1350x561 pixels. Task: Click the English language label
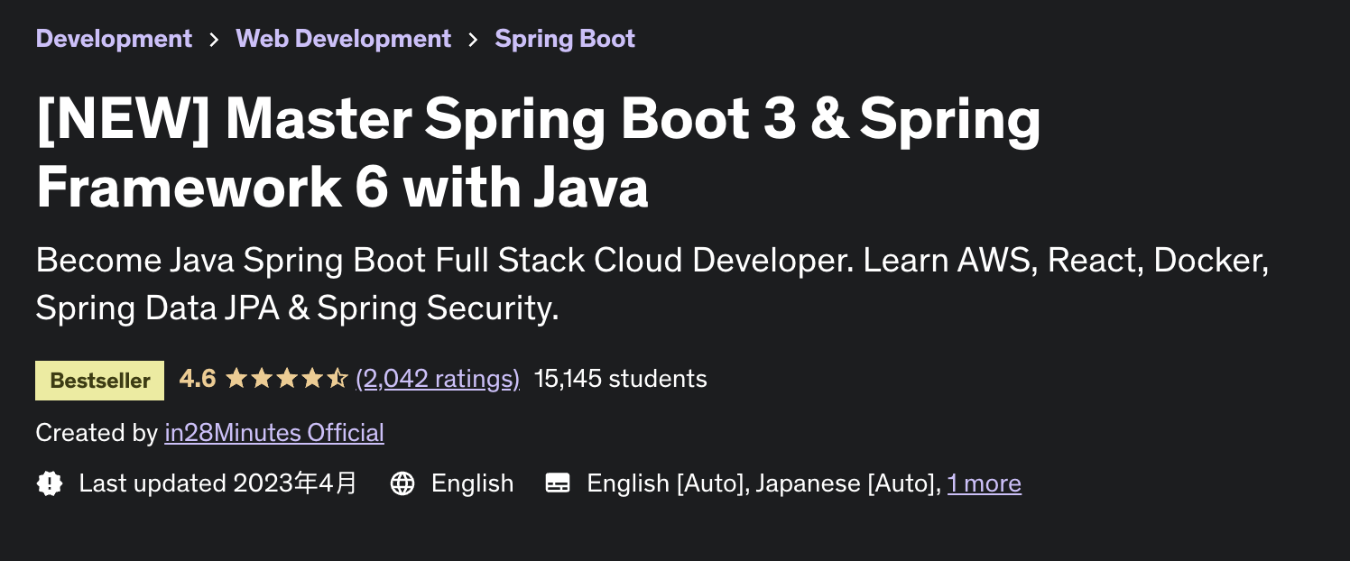472,483
